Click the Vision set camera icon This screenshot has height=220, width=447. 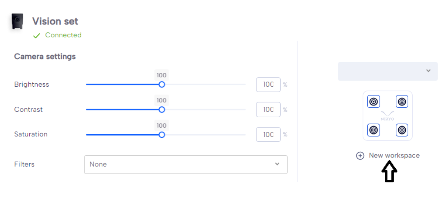click(x=17, y=21)
